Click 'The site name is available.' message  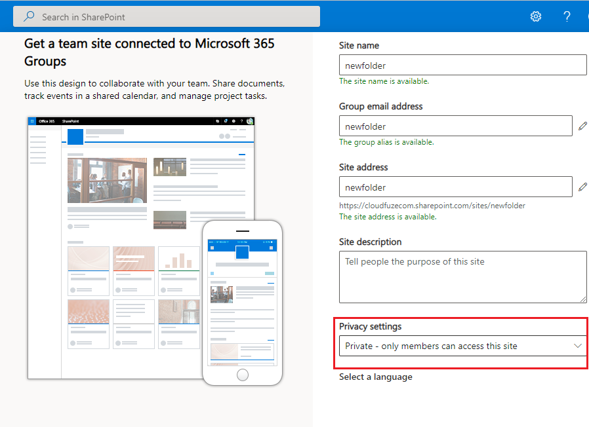[x=384, y=81]
